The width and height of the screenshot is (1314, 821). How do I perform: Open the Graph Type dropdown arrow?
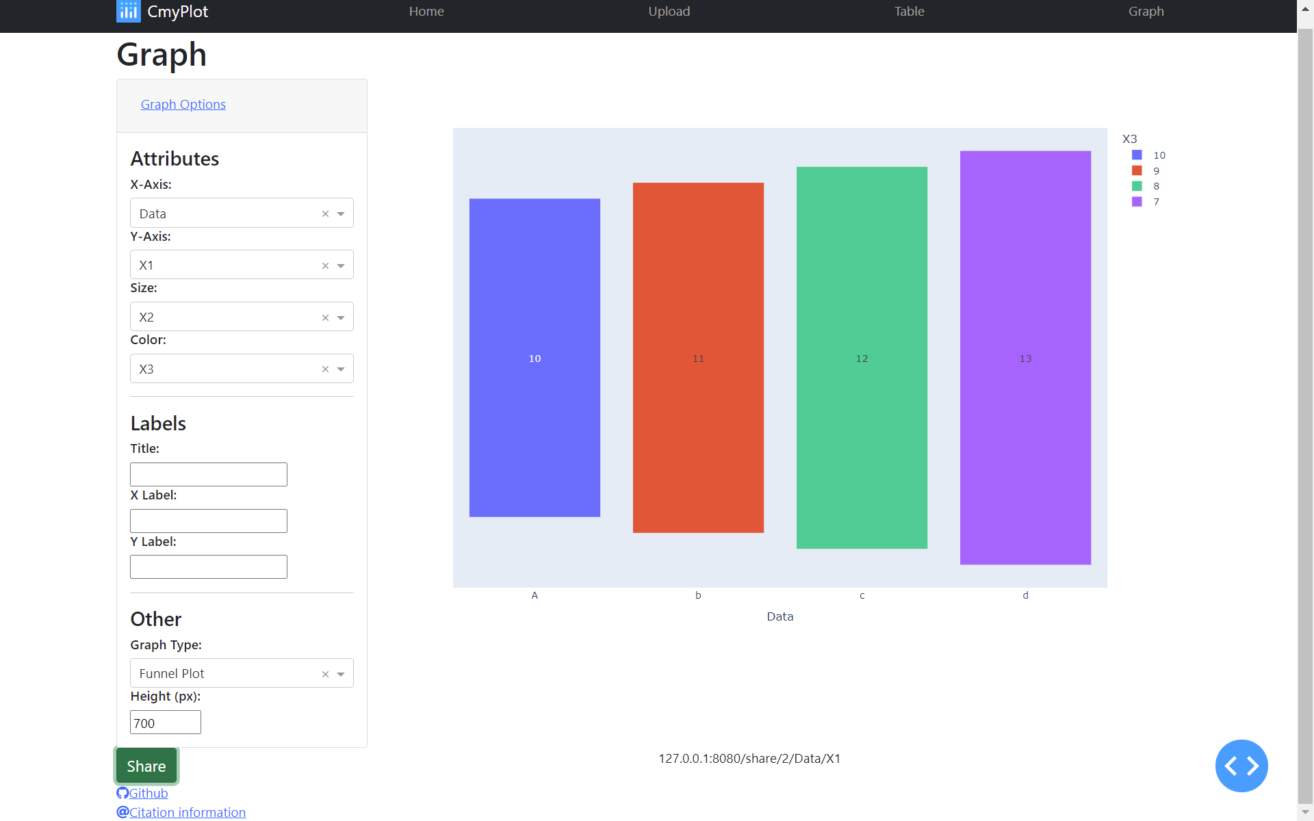[341, 675]
